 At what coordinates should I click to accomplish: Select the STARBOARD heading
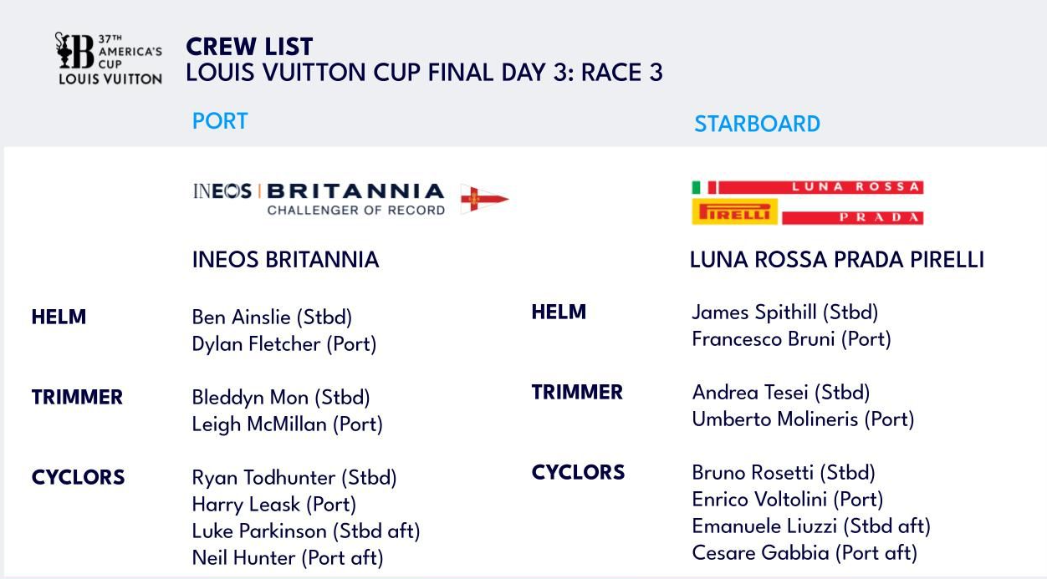tap(757, 124)
